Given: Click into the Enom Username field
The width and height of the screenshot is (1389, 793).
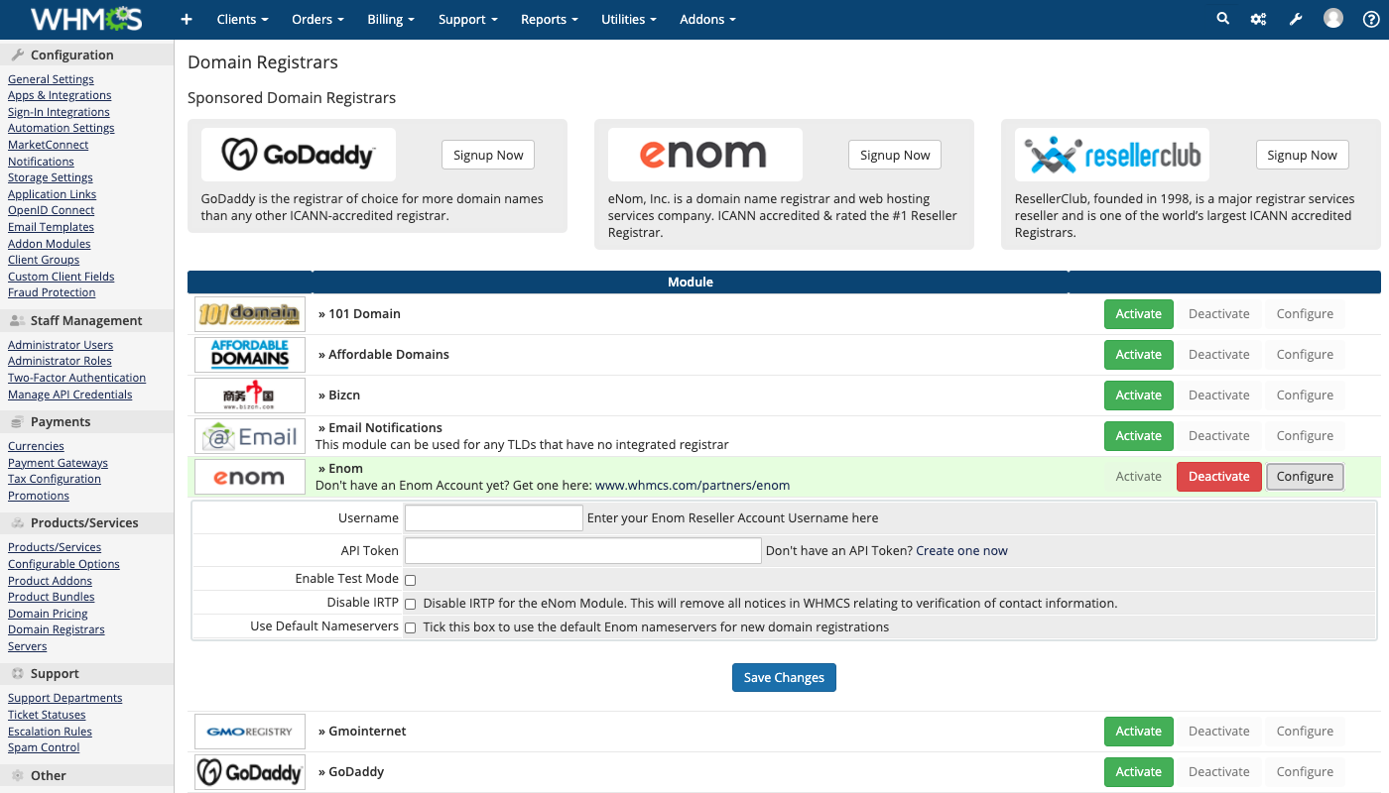Looking at the screenshot, I should point(493,517).
